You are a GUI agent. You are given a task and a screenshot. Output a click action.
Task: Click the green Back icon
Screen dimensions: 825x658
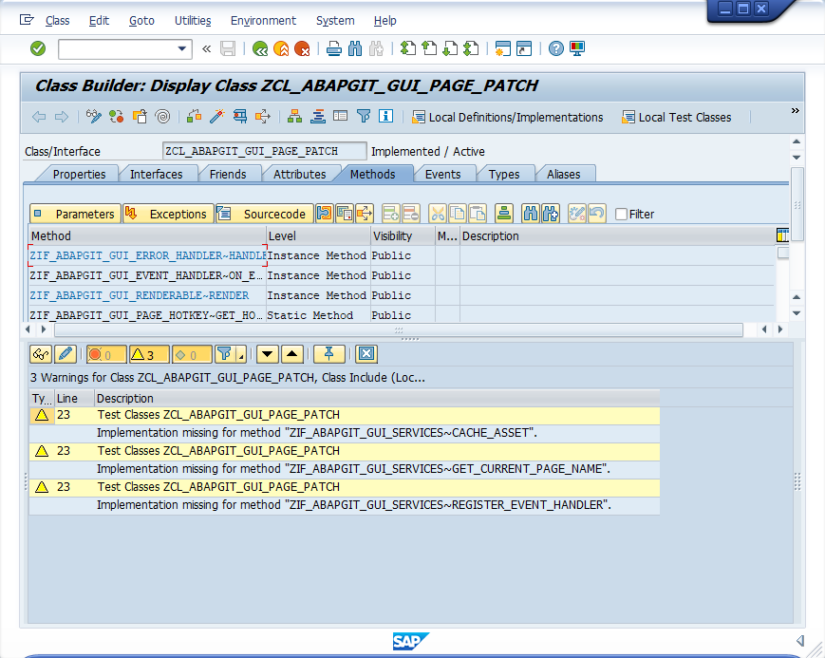(x=260, y=49)
